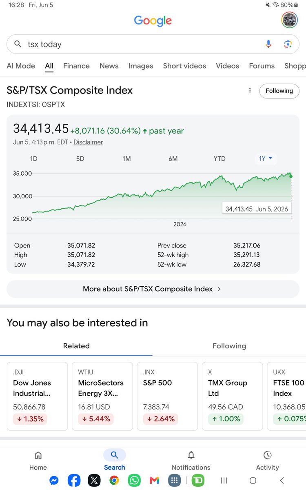Tap the voice search microphone icon

pos(268,44)
